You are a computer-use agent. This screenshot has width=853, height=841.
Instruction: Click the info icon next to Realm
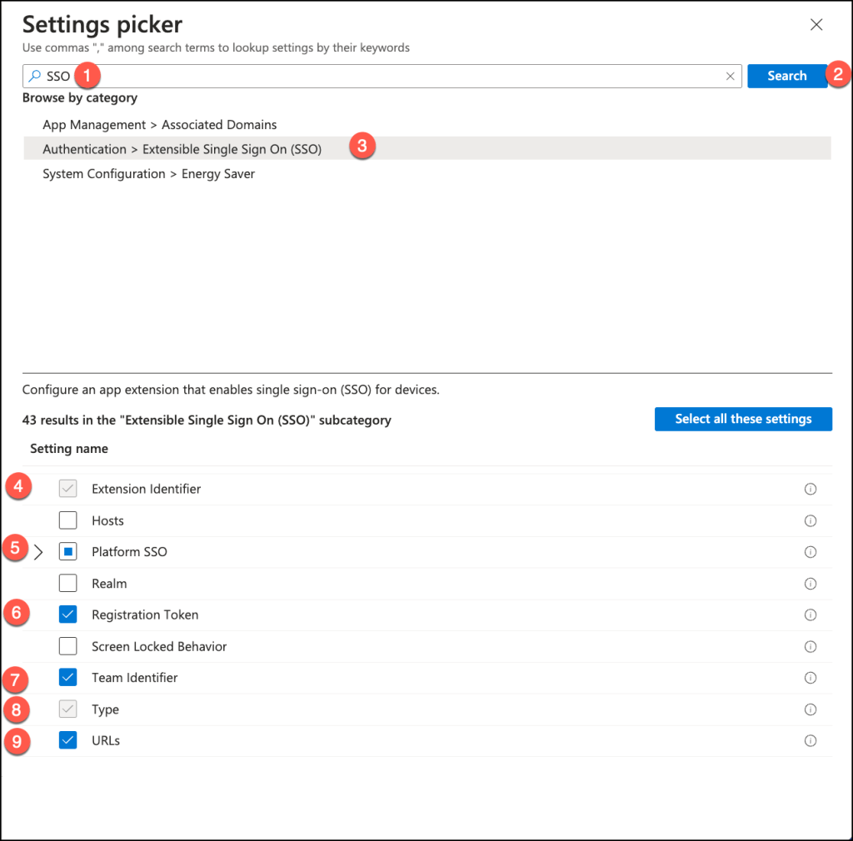810,584
